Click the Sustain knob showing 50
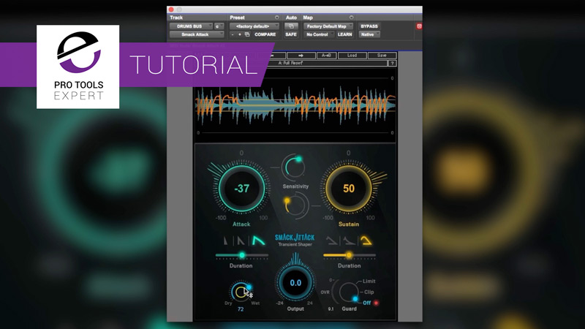The width and height of the screenshot is (585, 329). [x=349, y=189]
